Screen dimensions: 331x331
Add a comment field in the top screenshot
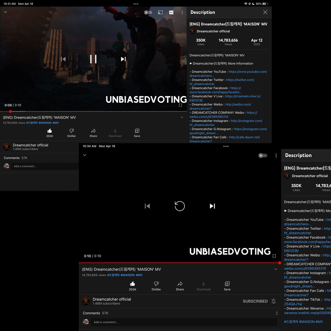pos(46,166)
